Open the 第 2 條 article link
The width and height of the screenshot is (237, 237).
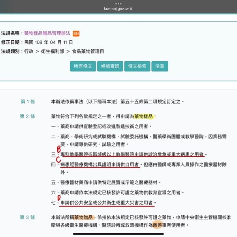coord(28,116)
